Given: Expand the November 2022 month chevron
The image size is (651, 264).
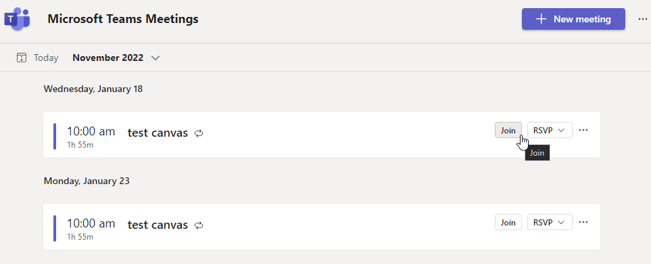Looking at the screenshot, I should pos(155,58).
